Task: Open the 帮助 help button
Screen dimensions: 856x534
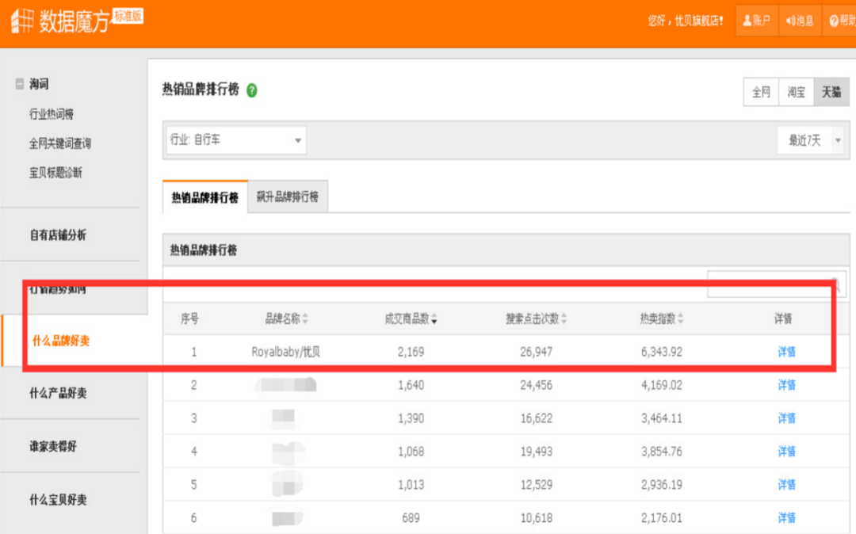Action: pos(841,21)
